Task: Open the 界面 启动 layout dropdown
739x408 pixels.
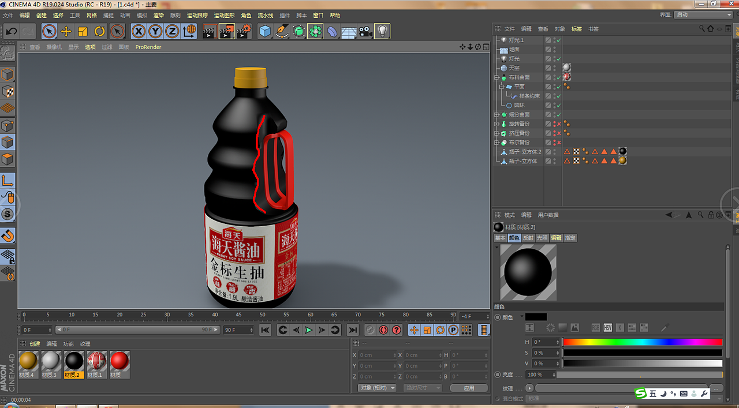Action: [703, 15]
